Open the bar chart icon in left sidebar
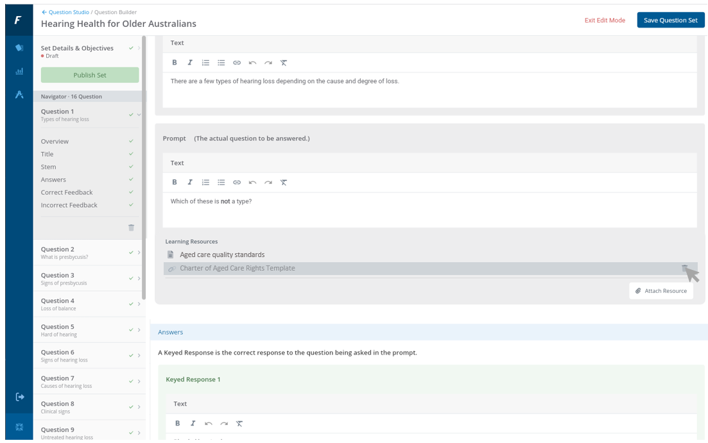Viewport: 708px width, 443px height. click(x=19, y=71)
